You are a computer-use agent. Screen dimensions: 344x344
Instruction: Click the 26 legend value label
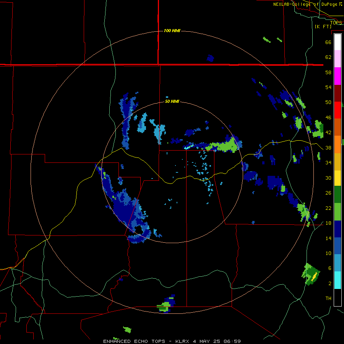(328, 193)
